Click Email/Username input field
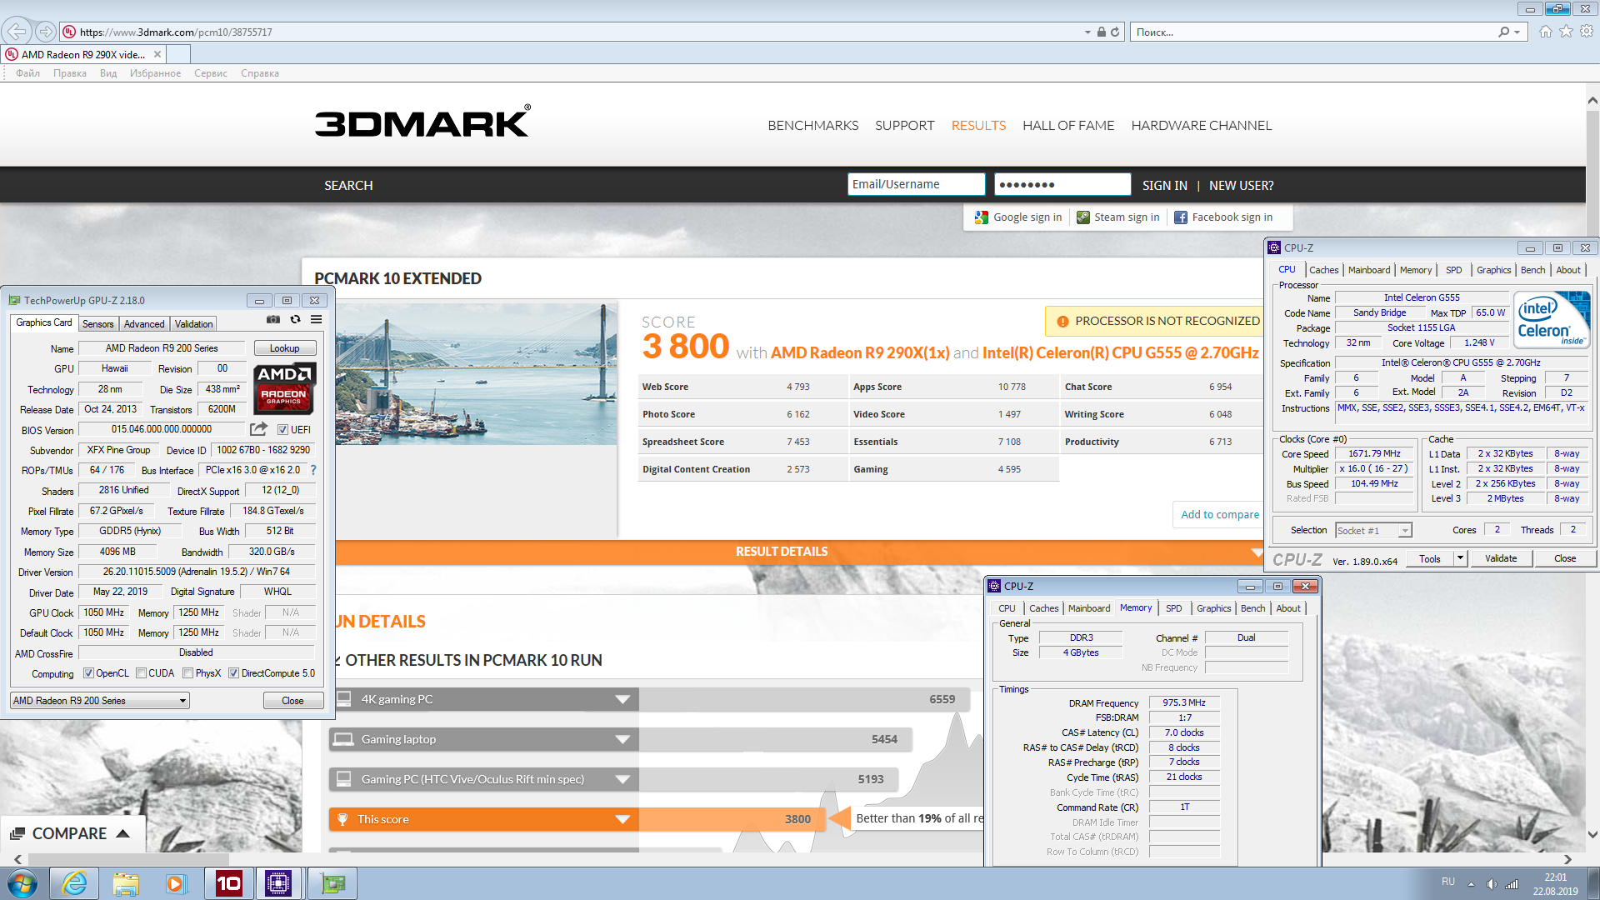 coord(916,184)
